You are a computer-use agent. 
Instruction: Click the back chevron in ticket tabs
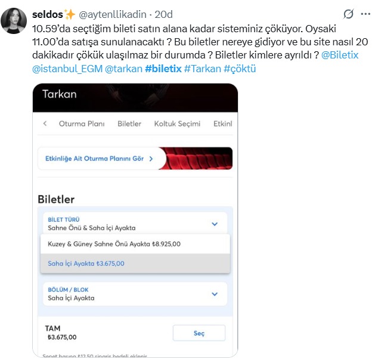click(45, 123)
